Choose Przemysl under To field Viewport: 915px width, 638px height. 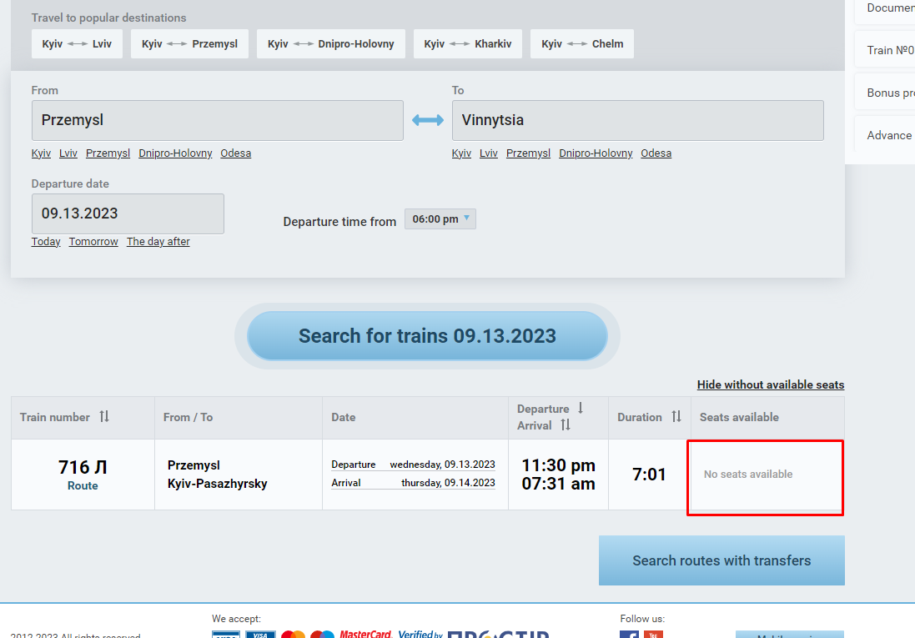tap(528, 153)
